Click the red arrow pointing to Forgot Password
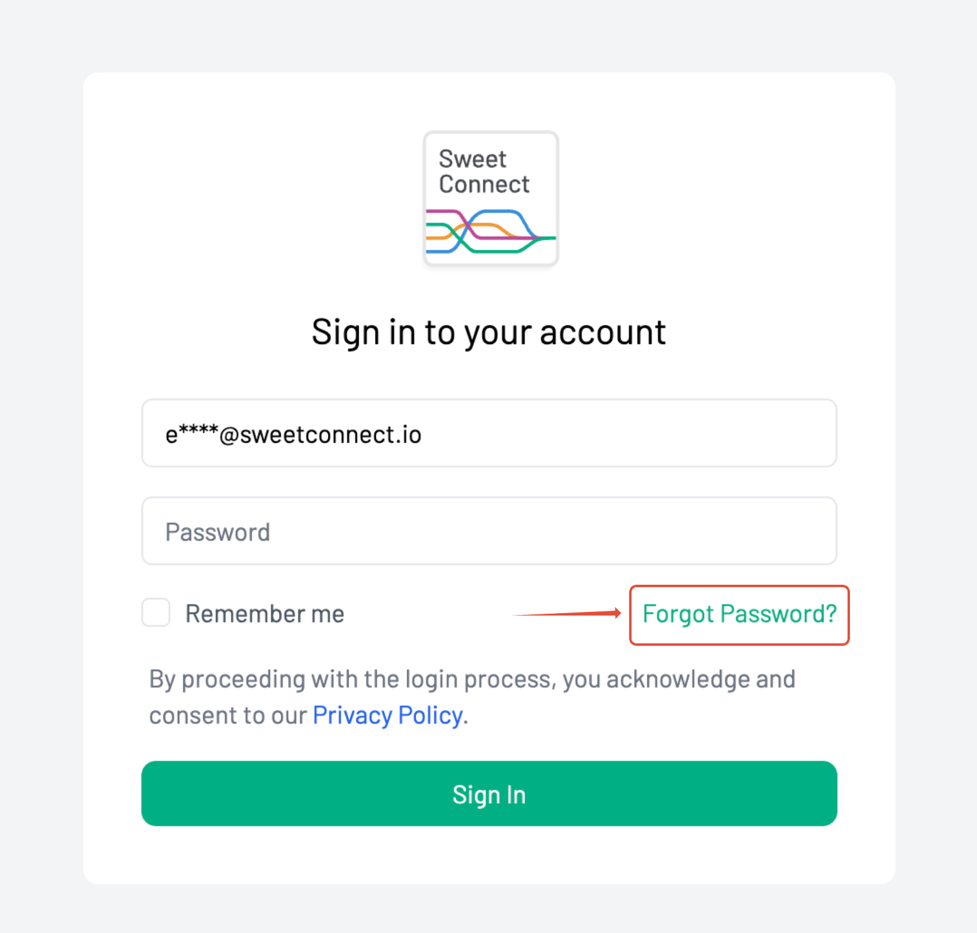977x933 pixels. [567, 613]
